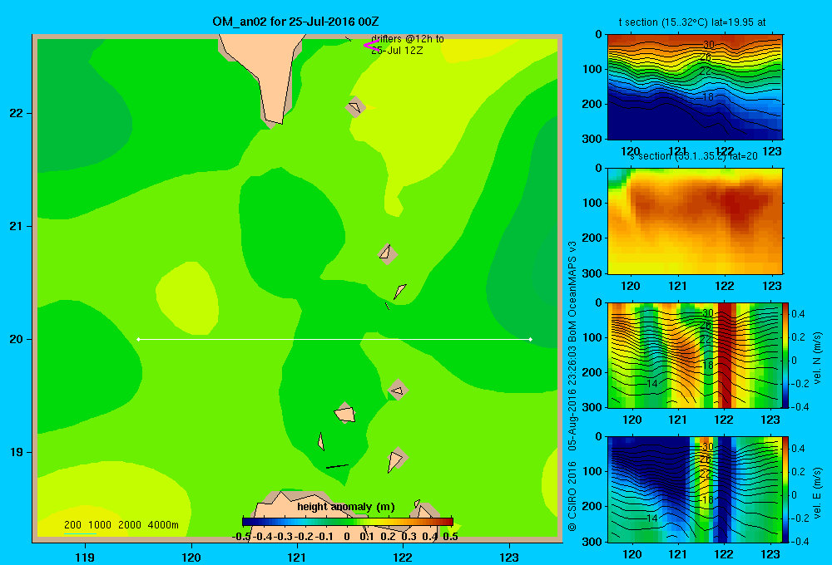
Task: Click the 'height anomaly (m)' legend title
Action: (346, 507)
